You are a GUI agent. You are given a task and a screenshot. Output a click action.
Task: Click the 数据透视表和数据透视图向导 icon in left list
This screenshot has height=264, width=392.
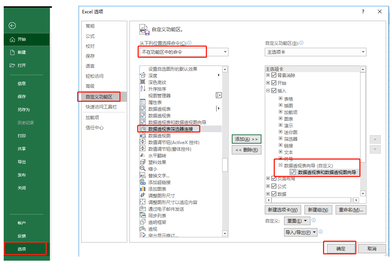(142, 122)
